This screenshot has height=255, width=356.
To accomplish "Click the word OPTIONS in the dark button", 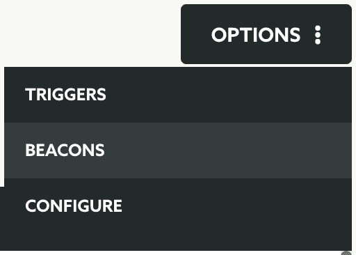I will point(256,35).
